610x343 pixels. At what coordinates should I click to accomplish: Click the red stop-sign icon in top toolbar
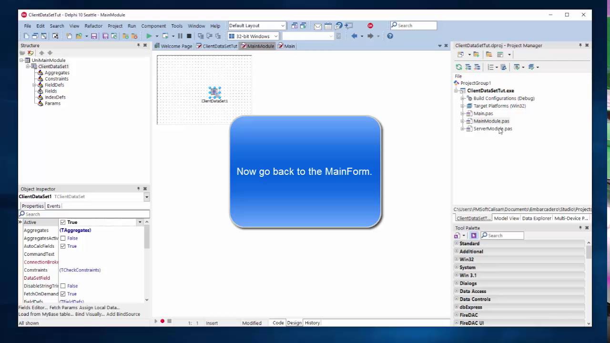pyautogui.click(x=370, y=26)
